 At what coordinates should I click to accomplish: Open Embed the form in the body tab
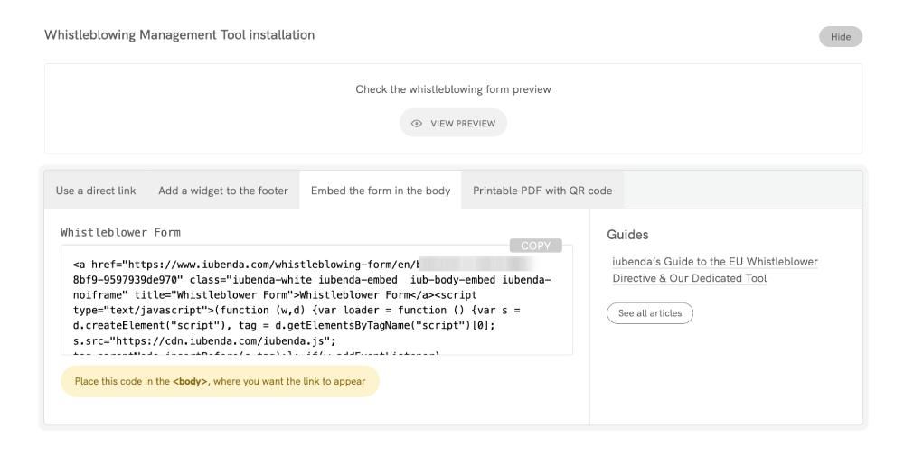[x=380, y=191]
